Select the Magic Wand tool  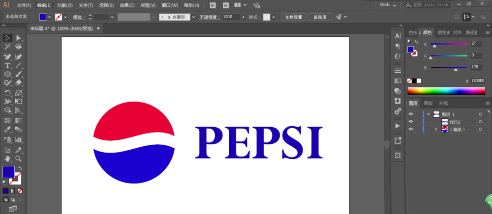pos(7,47)
